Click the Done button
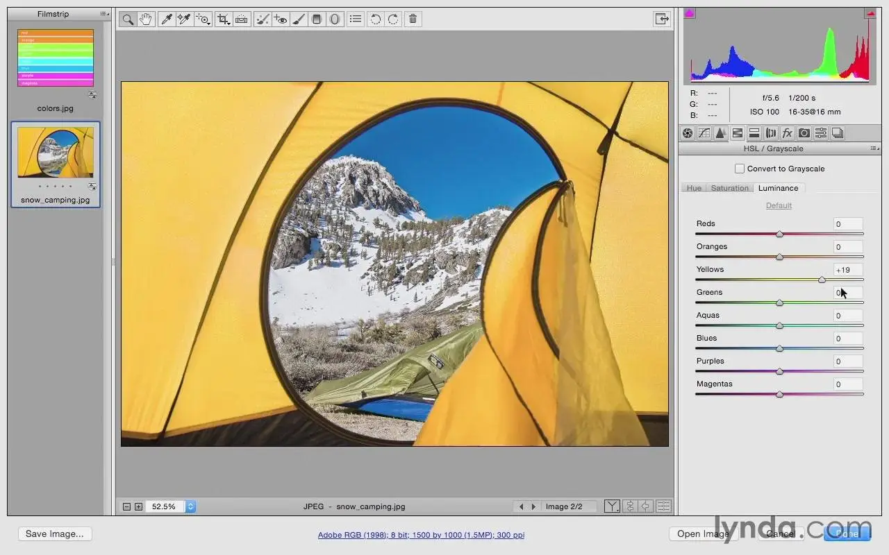 (847, 533)
